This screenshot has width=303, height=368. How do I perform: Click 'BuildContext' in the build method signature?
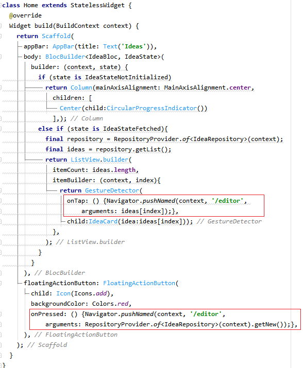(78, 26)
